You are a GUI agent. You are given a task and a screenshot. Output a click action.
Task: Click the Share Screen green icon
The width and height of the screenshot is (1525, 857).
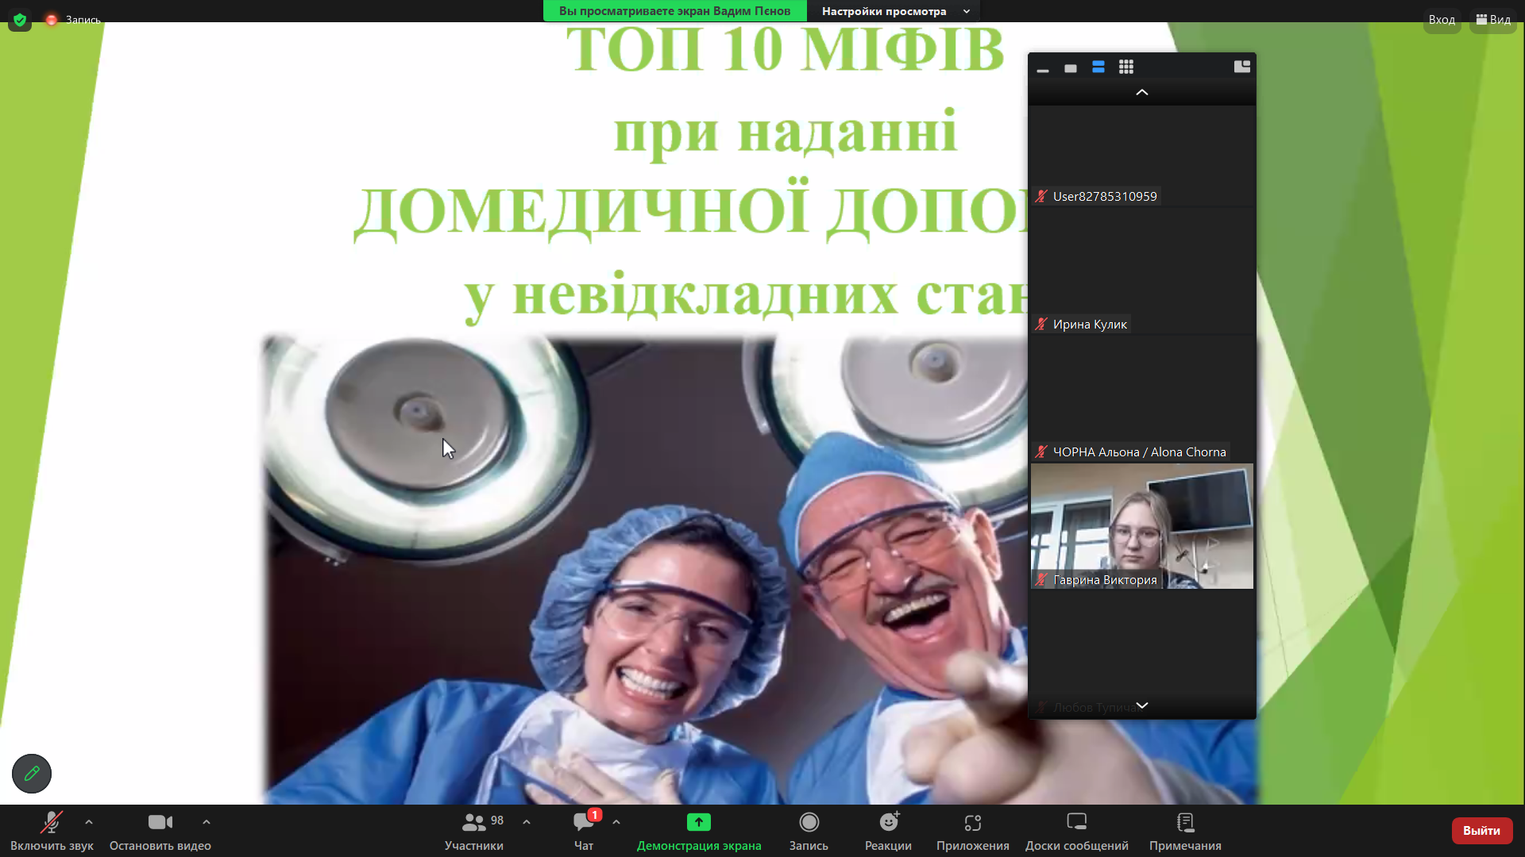pyautogui.click(x=698, y=822)
